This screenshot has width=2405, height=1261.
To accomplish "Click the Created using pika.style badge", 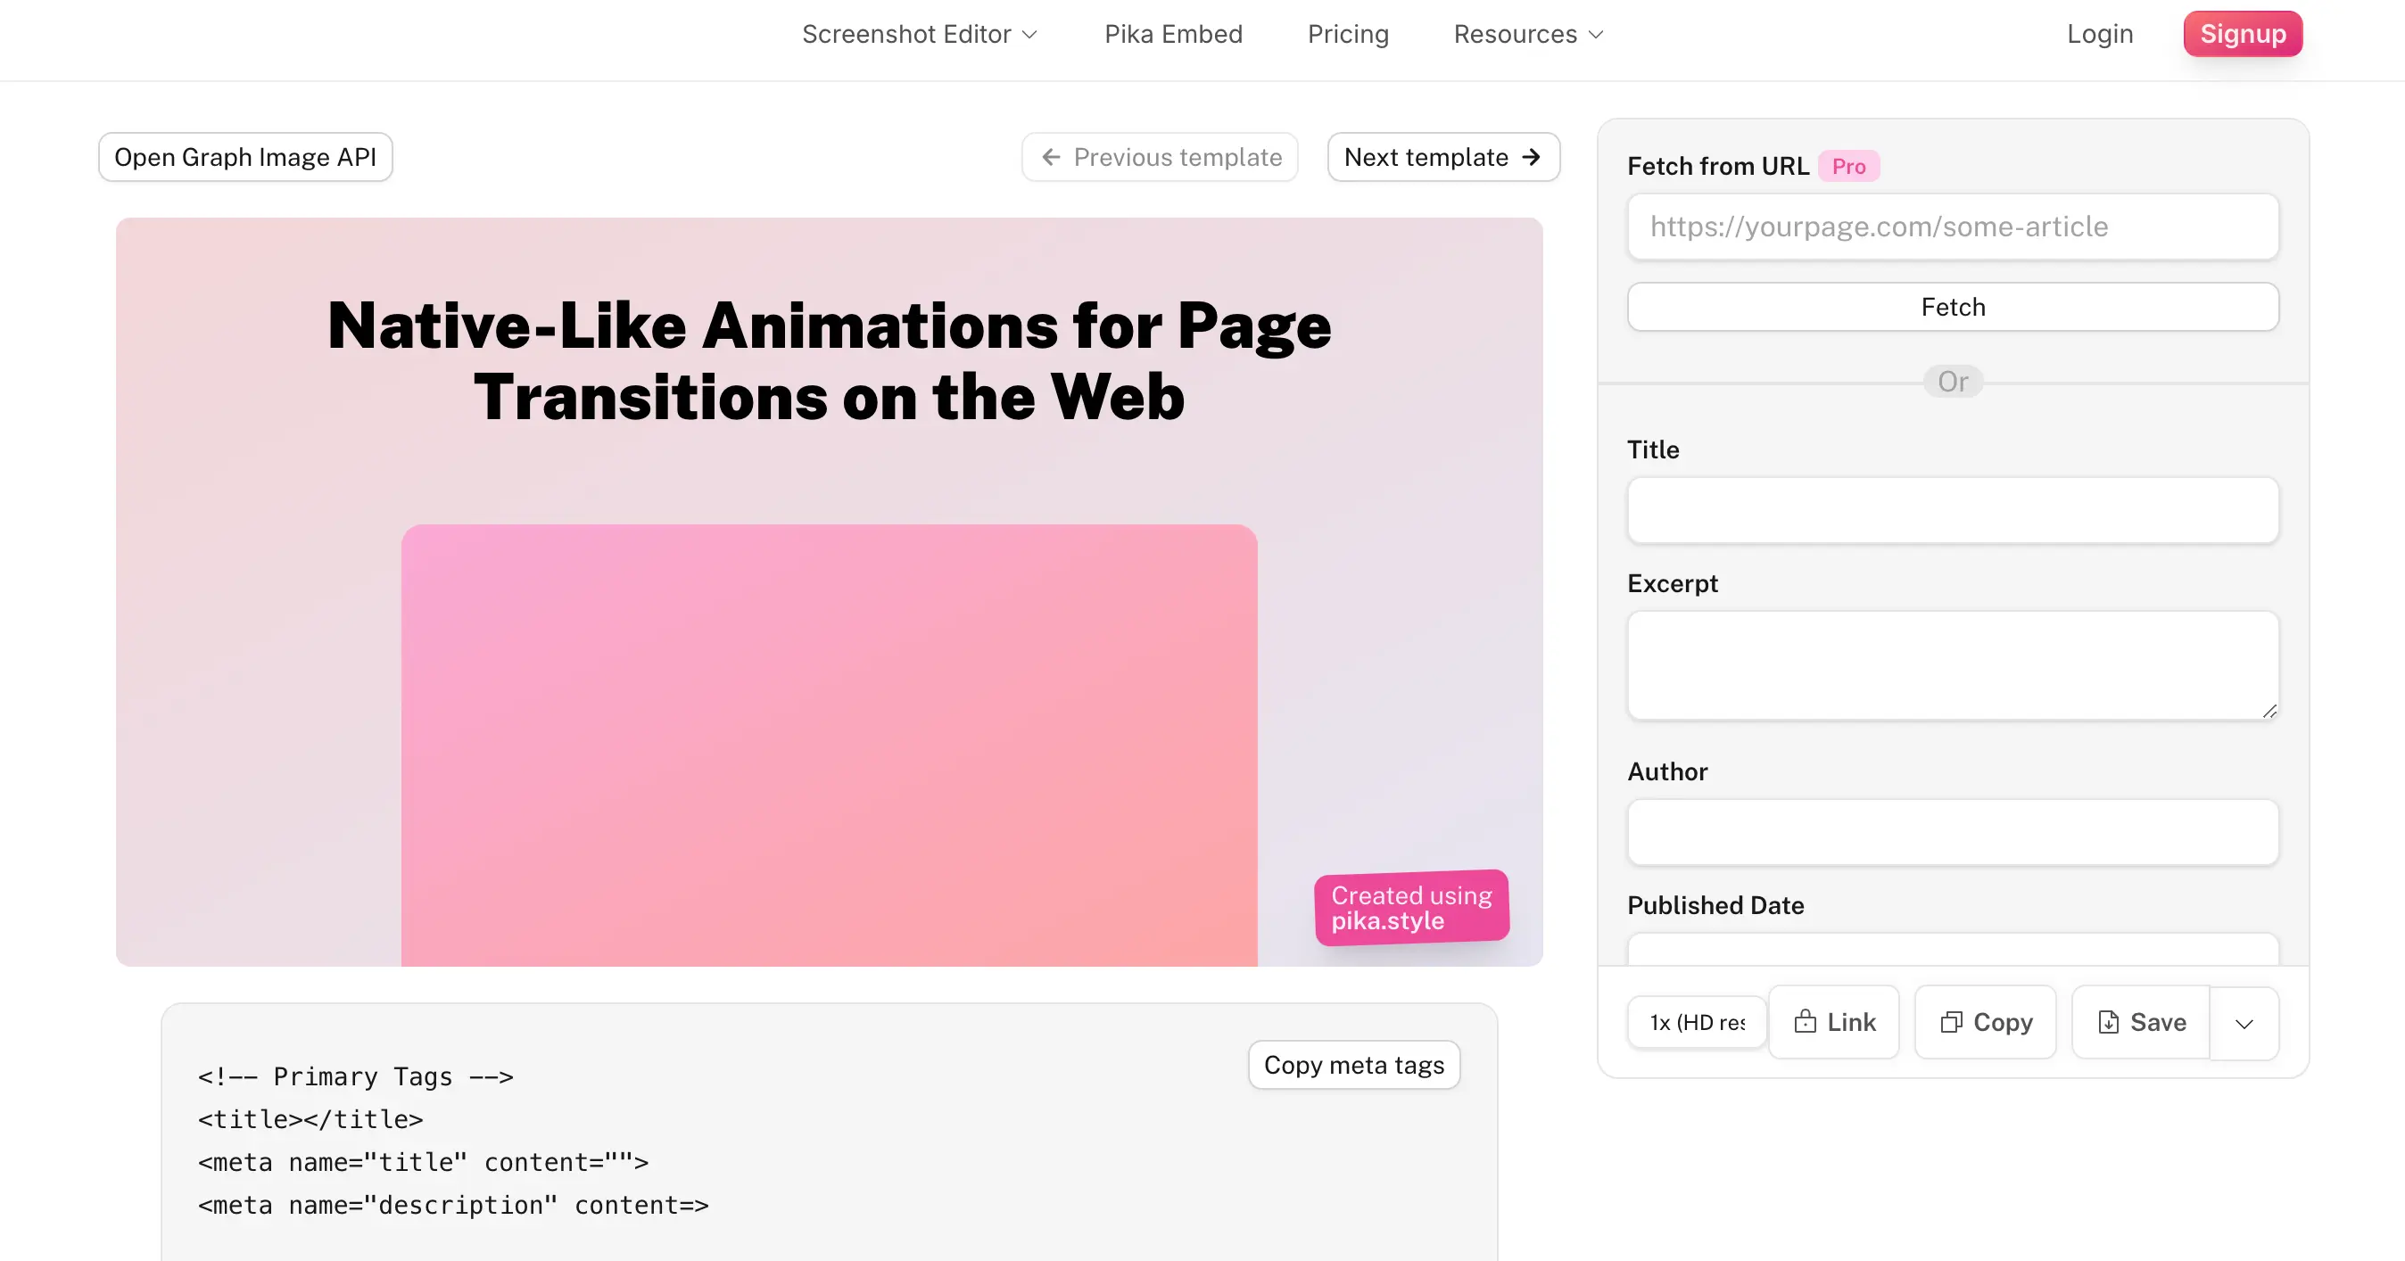I will click(x=1410, y=907).
